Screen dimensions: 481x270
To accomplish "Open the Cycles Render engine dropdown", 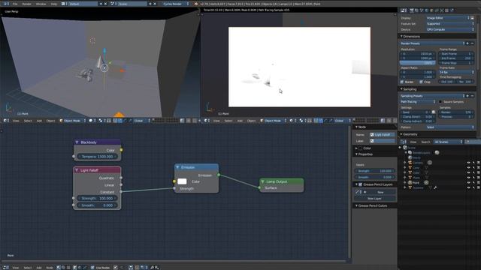I will tap(176, 4).
